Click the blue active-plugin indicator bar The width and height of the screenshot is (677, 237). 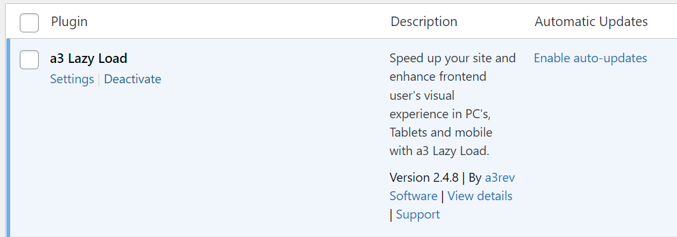[8, 138]
